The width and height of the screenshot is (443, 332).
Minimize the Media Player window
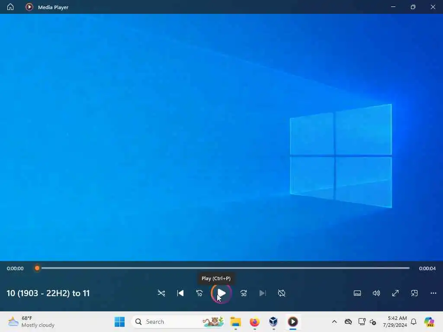393,7
